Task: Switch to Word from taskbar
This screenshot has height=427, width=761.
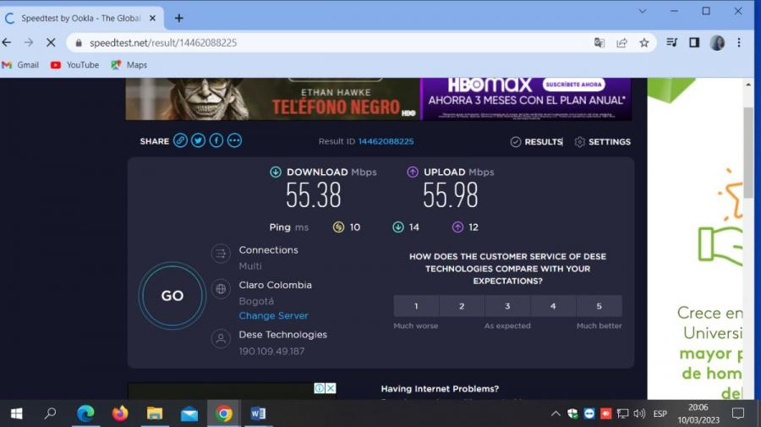Action: (x=258, y=413)
